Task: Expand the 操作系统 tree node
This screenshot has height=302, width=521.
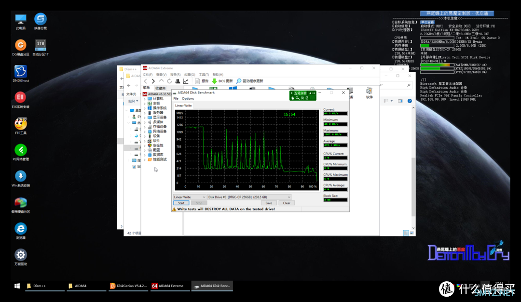Action: point(145,108)
